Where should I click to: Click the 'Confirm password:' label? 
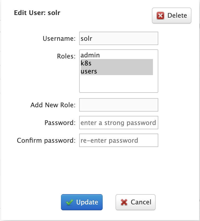tap(46, 141)
